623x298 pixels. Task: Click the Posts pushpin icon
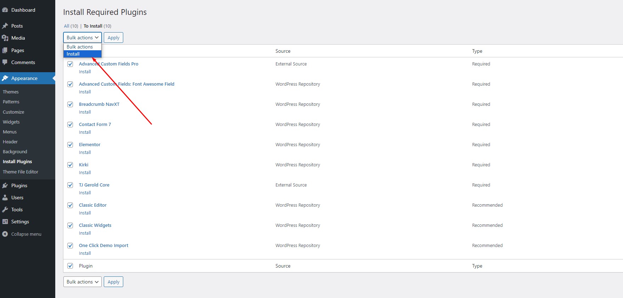(5, 26)
